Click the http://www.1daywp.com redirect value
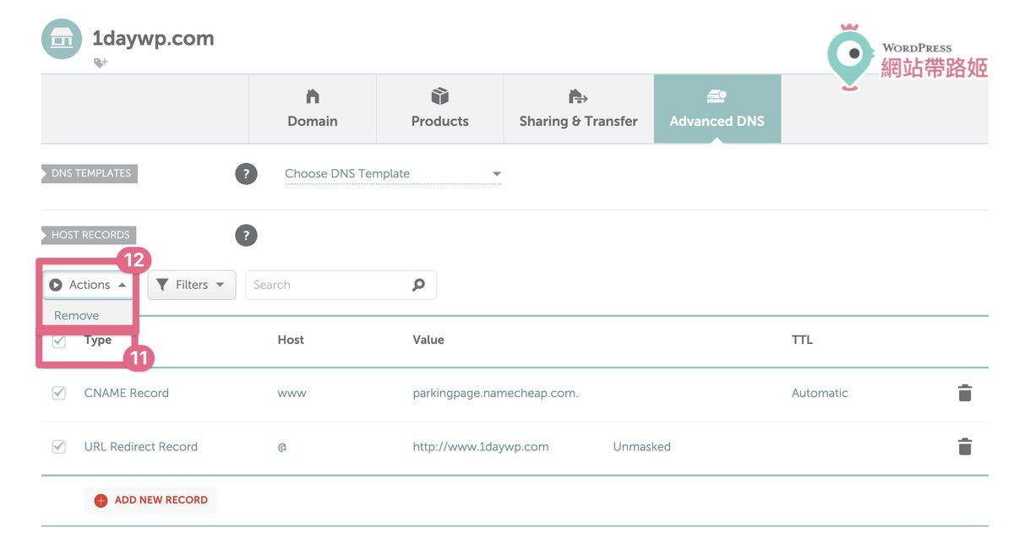This screenshot has height=550, width=1014. (x=481, y=447)
